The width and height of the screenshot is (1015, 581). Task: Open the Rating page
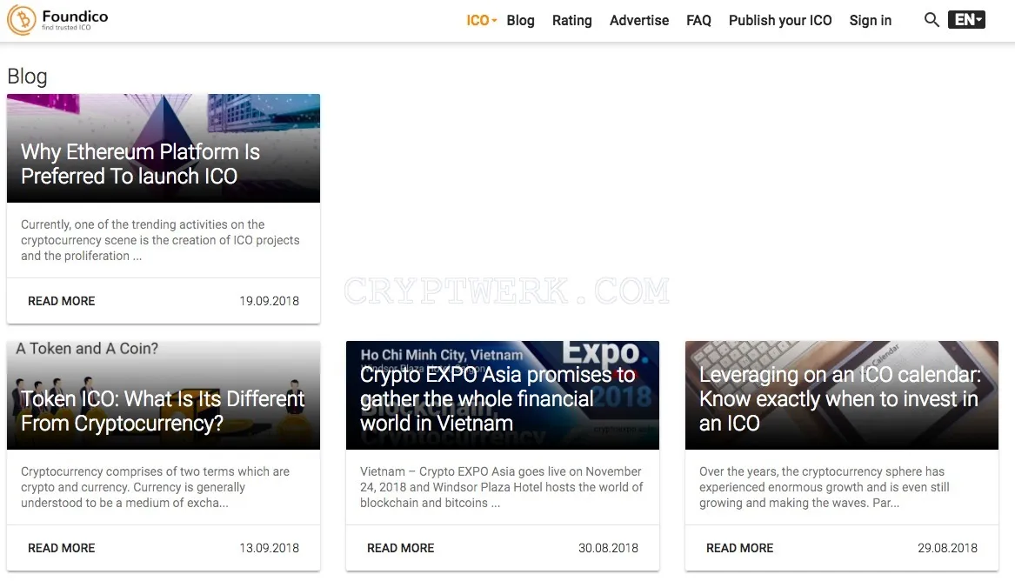(x=571, y=21)
